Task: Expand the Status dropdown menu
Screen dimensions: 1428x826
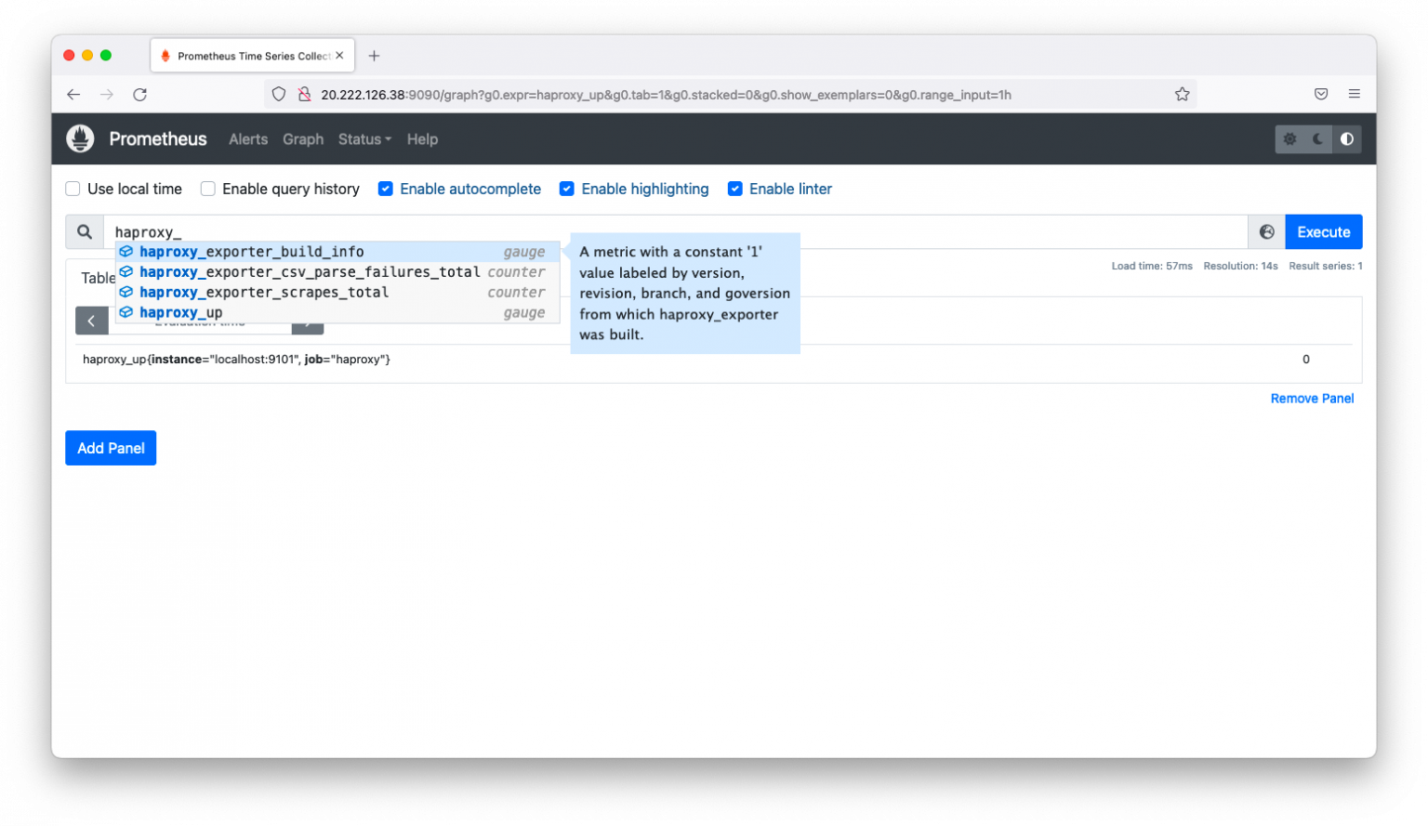Action: pos(364,139)
